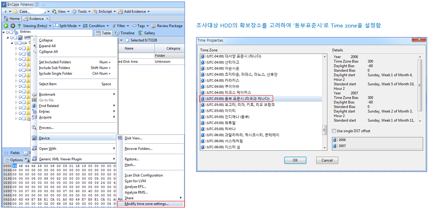Click OK in Time Properties dialog

(295, 160)
